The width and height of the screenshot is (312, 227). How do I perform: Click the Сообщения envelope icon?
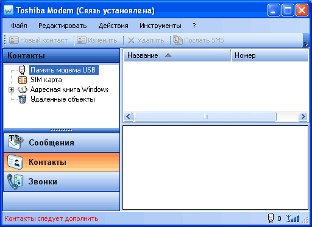coord(16,142)
